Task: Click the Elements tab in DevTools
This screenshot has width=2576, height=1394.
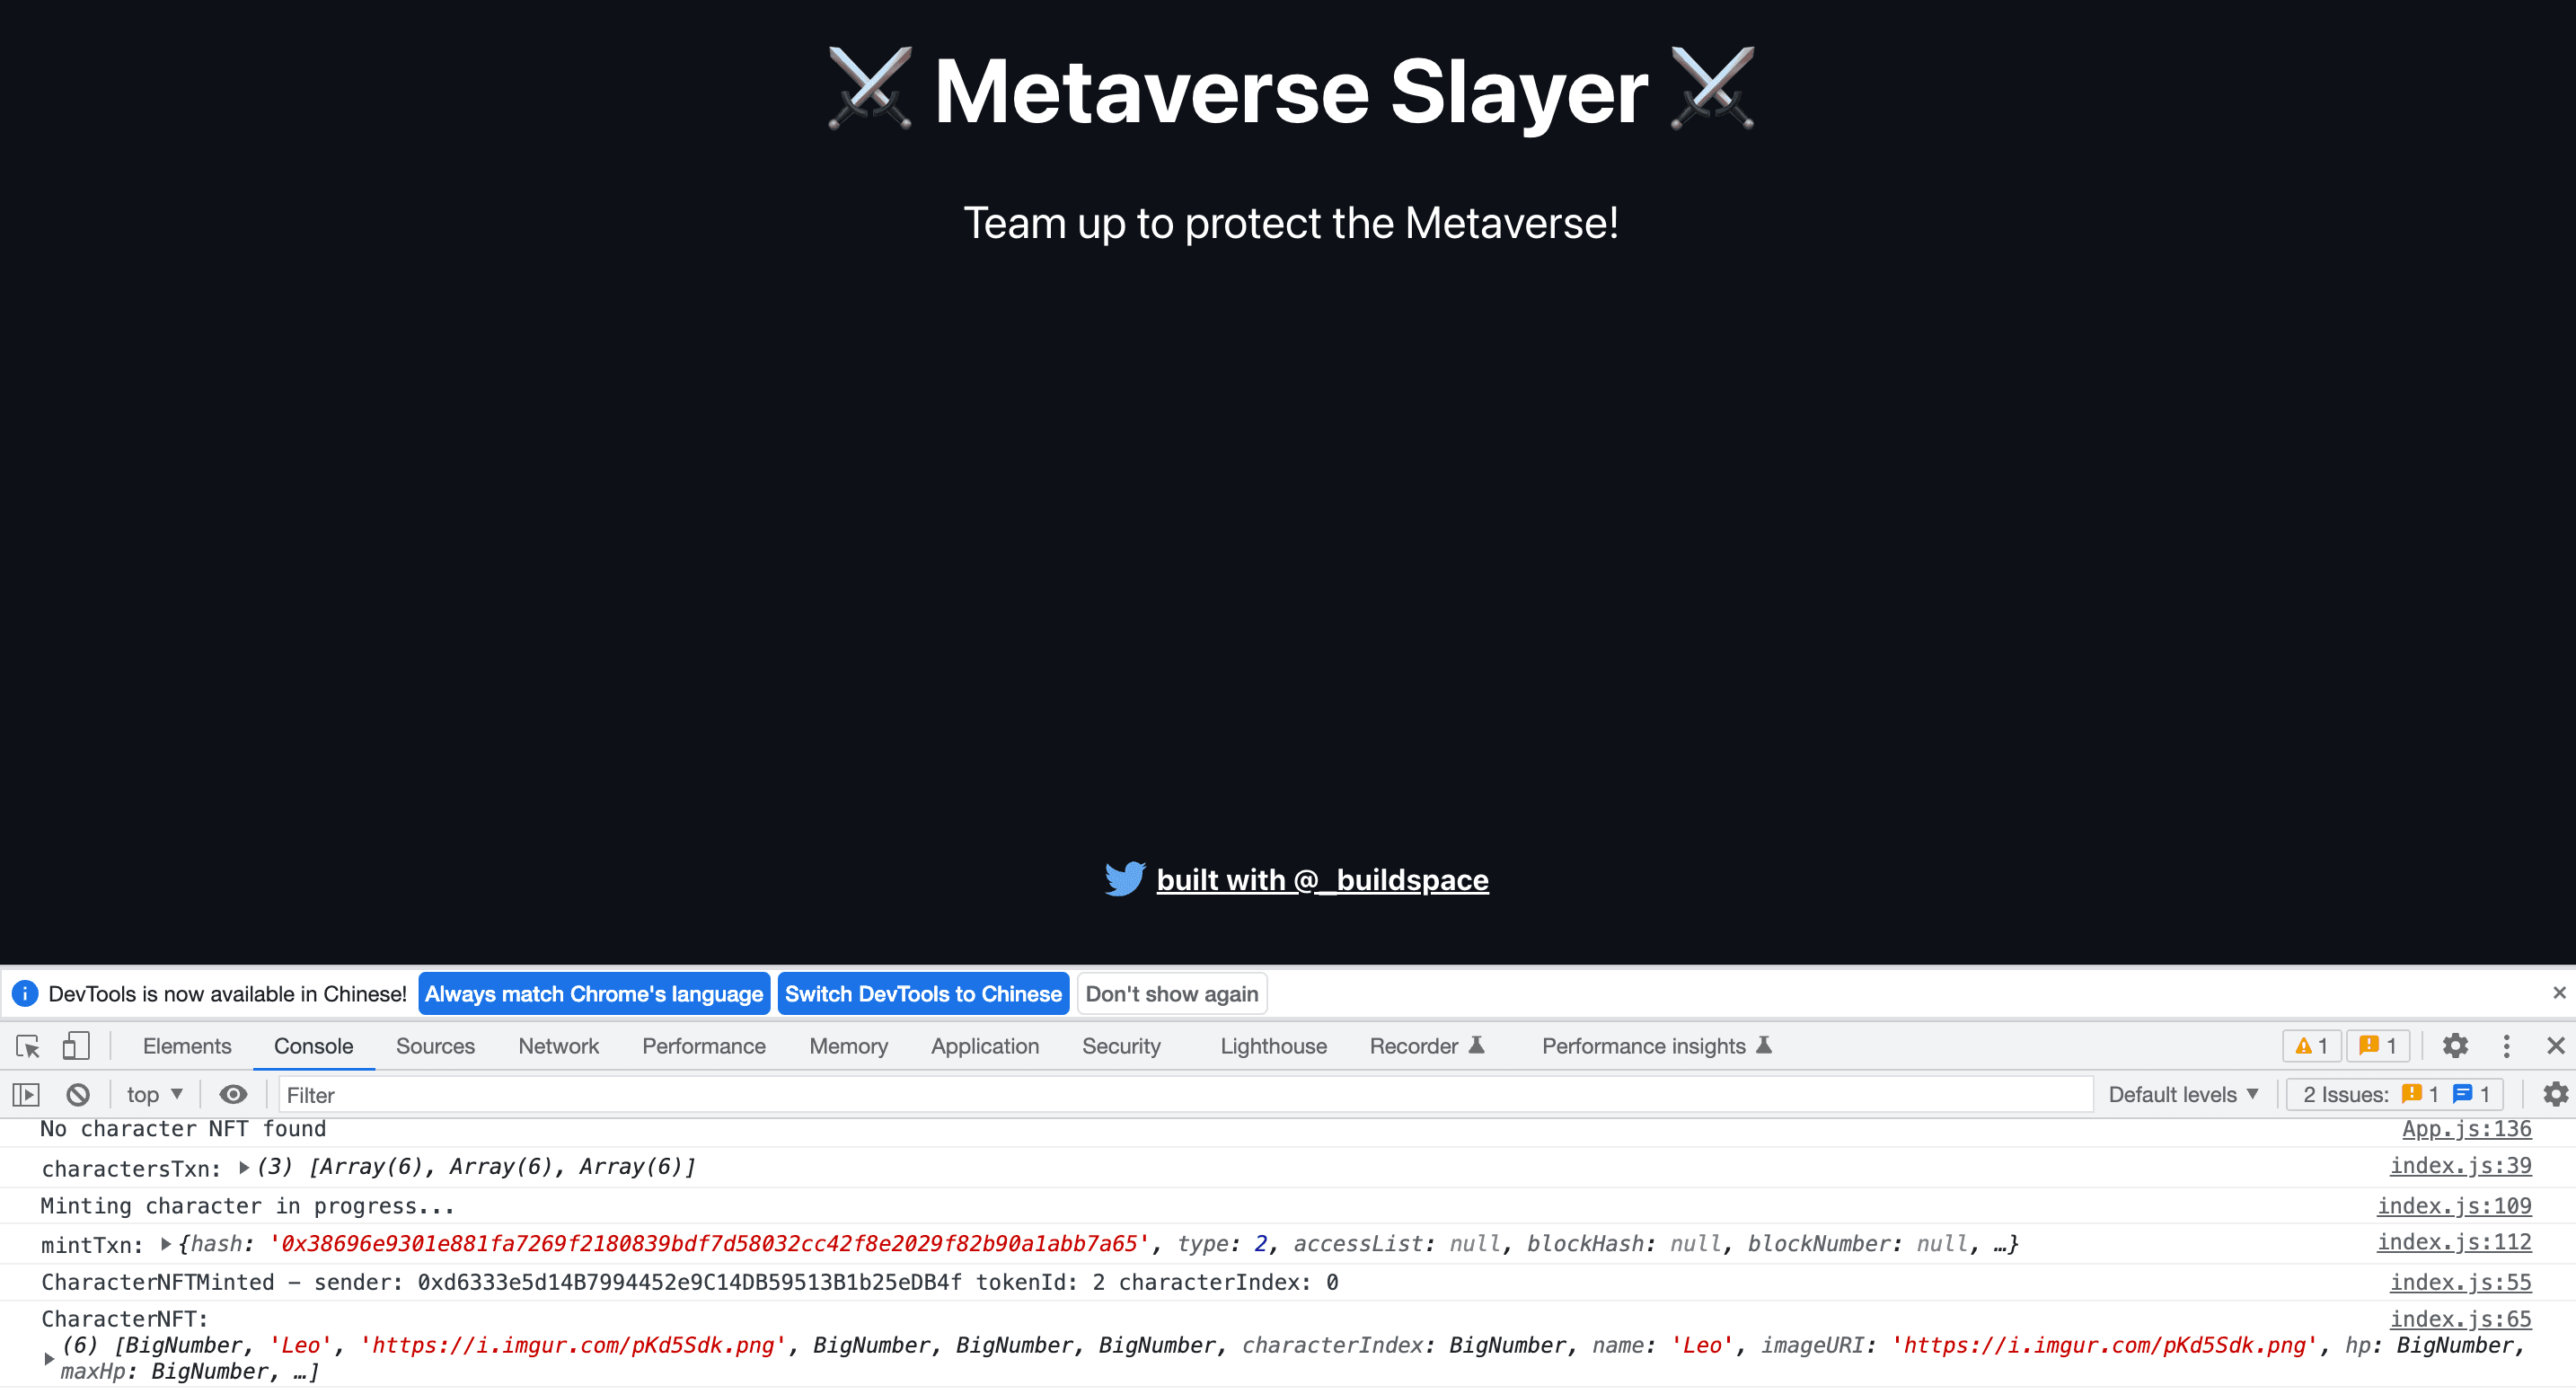Action: tap(187, 1045)
